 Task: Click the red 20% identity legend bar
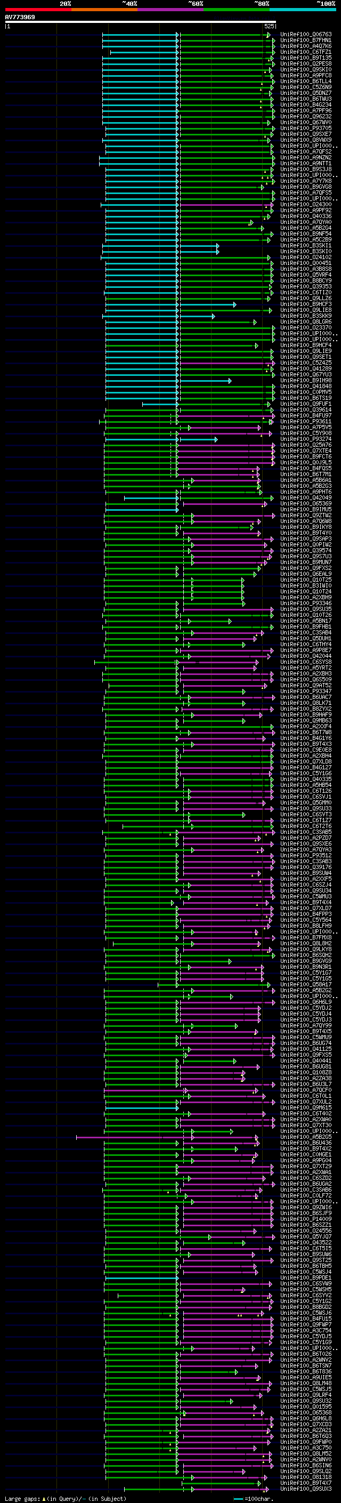point(38,10)
